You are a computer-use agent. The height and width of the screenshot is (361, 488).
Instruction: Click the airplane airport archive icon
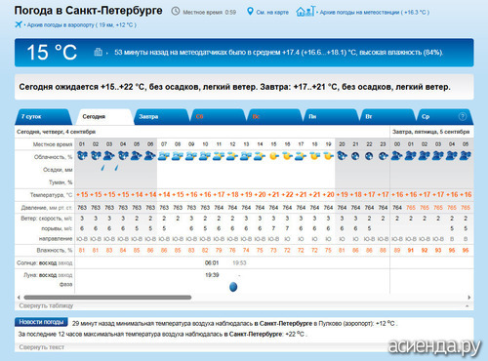(19, 24)
